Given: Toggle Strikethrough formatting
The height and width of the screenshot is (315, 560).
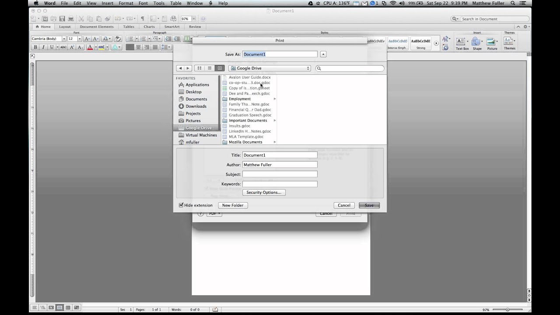Looking at the screenshot, I should (63, 47).
